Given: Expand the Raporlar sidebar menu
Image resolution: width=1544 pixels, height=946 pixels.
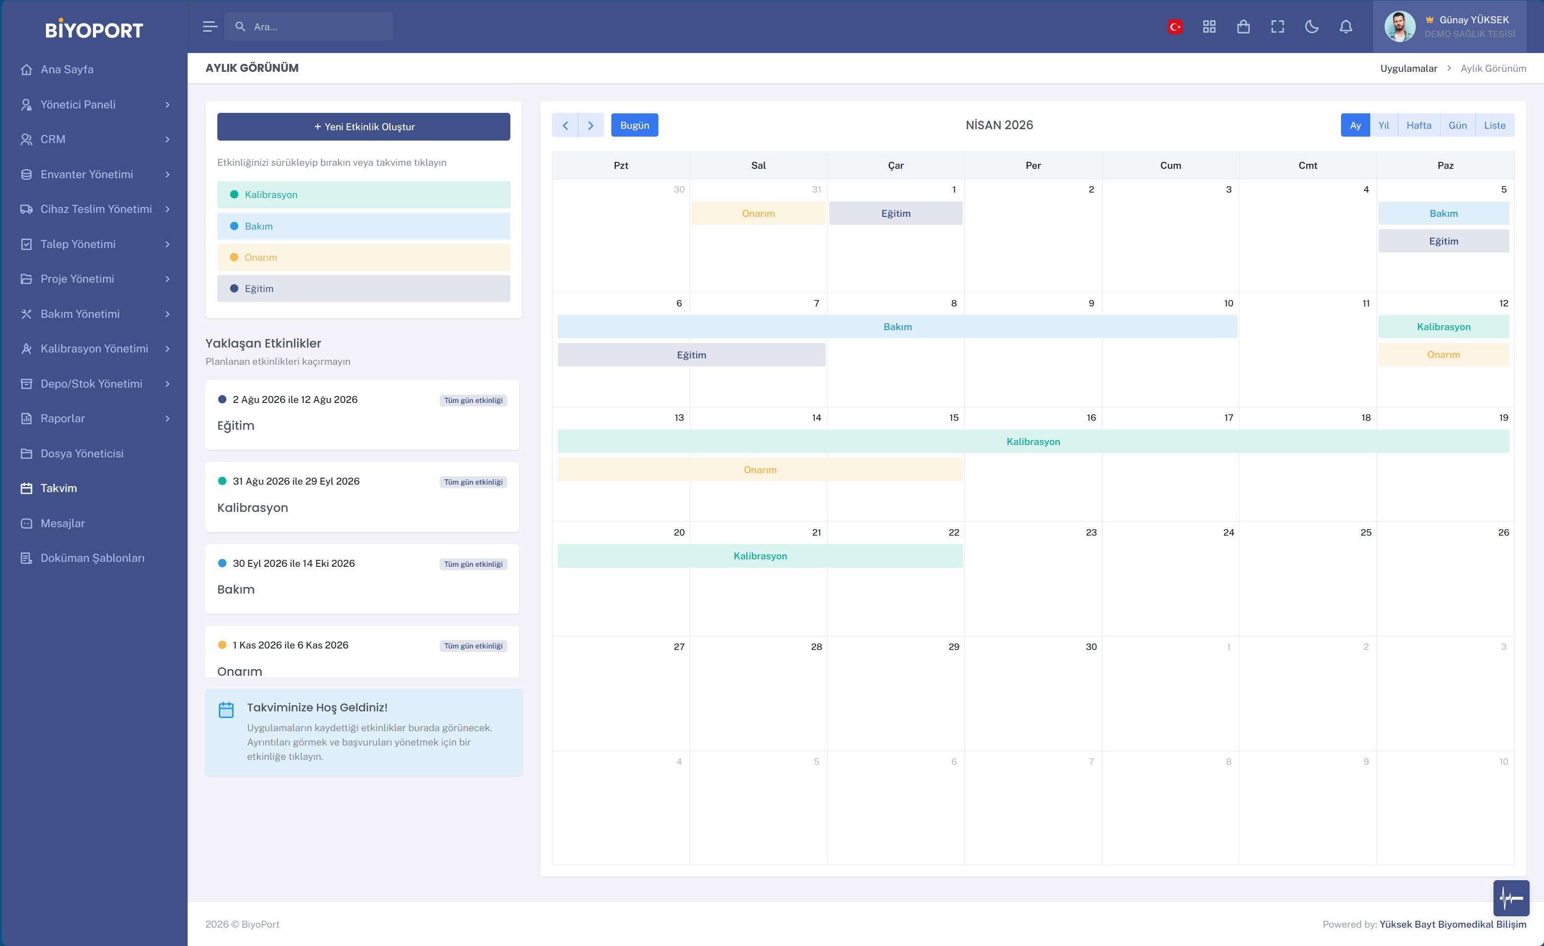Looking at the screenshot, I should tap(94, 418).
